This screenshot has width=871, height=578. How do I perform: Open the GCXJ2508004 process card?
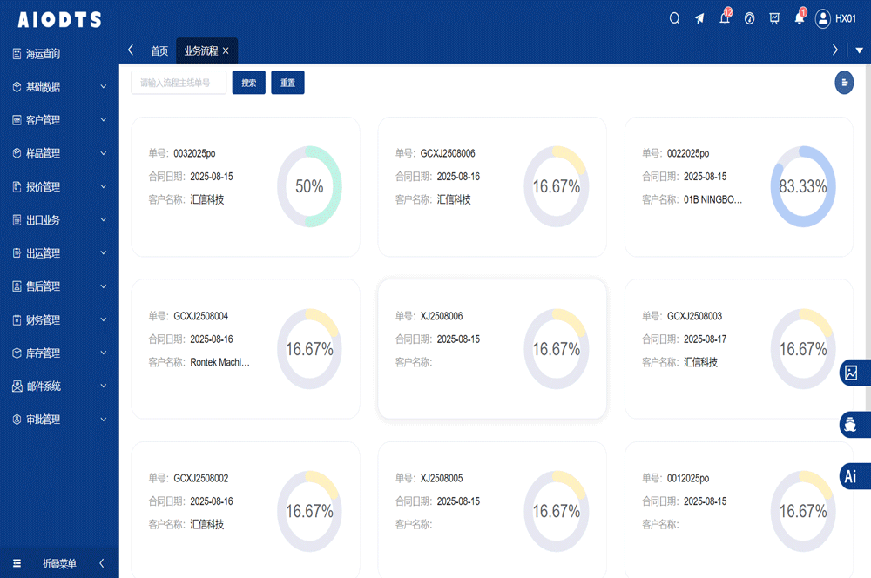coord(246,349)
